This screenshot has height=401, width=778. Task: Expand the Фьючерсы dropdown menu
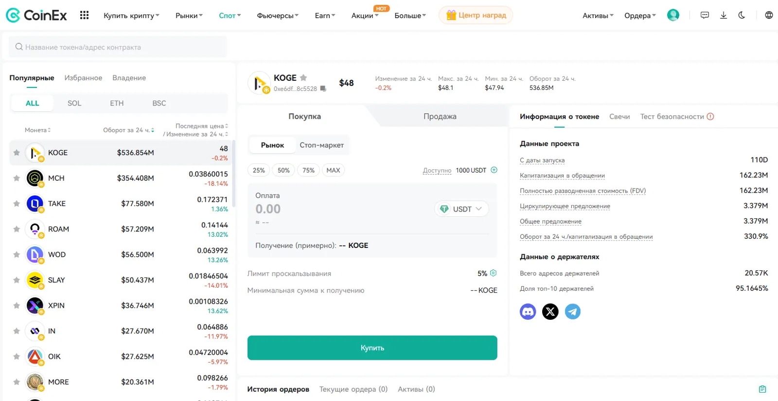[278, 16]
